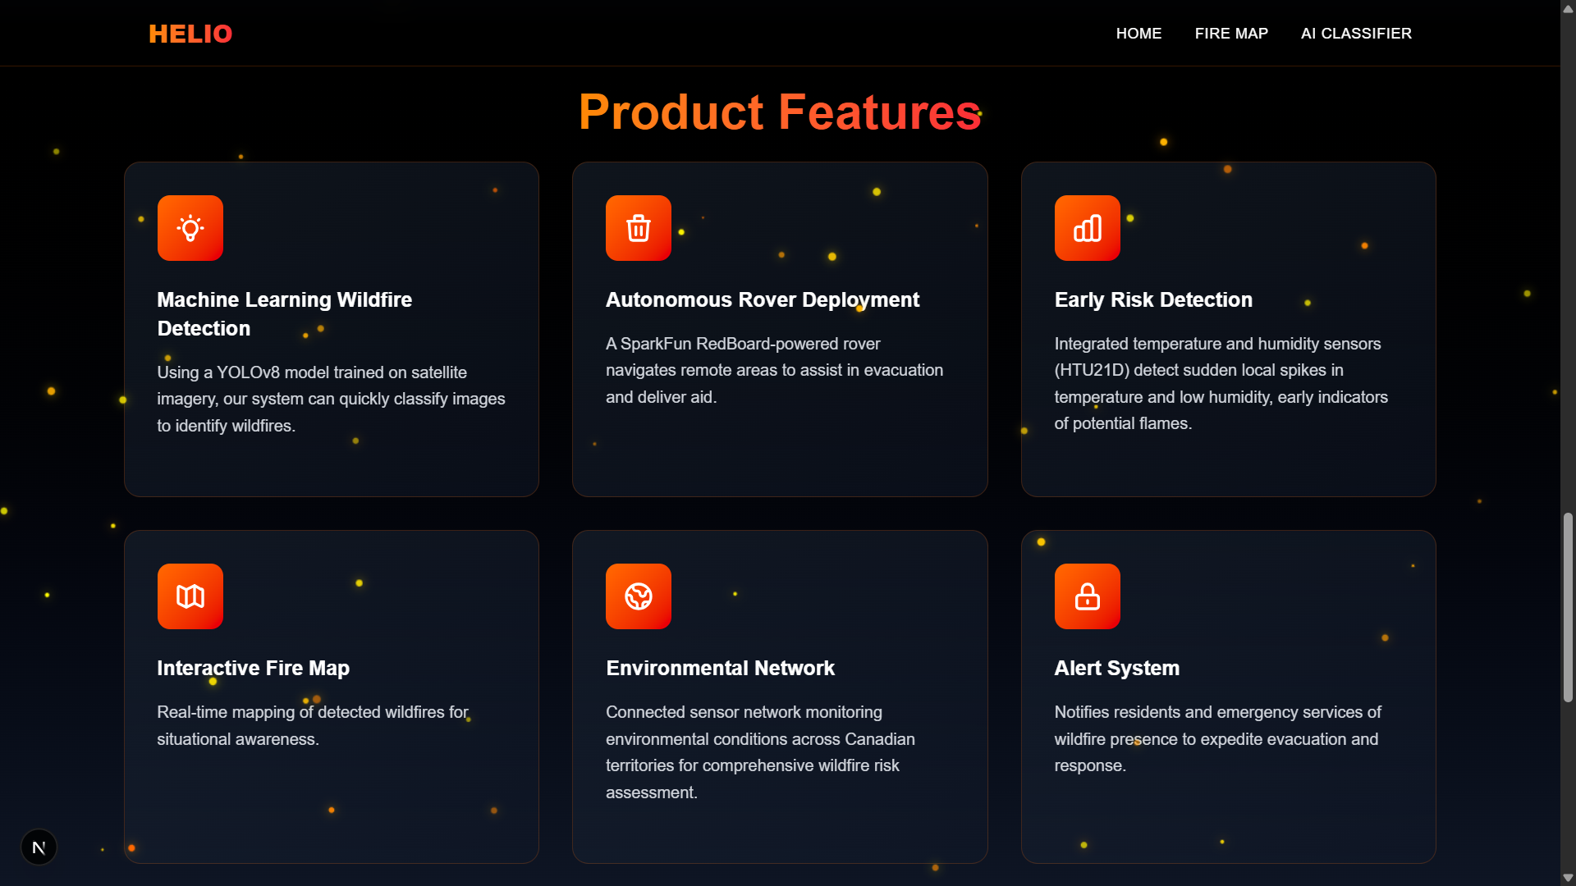The width and height of the screenshot is (1576, 886).
Task: Click the HELIO logo
Action: 190,34
